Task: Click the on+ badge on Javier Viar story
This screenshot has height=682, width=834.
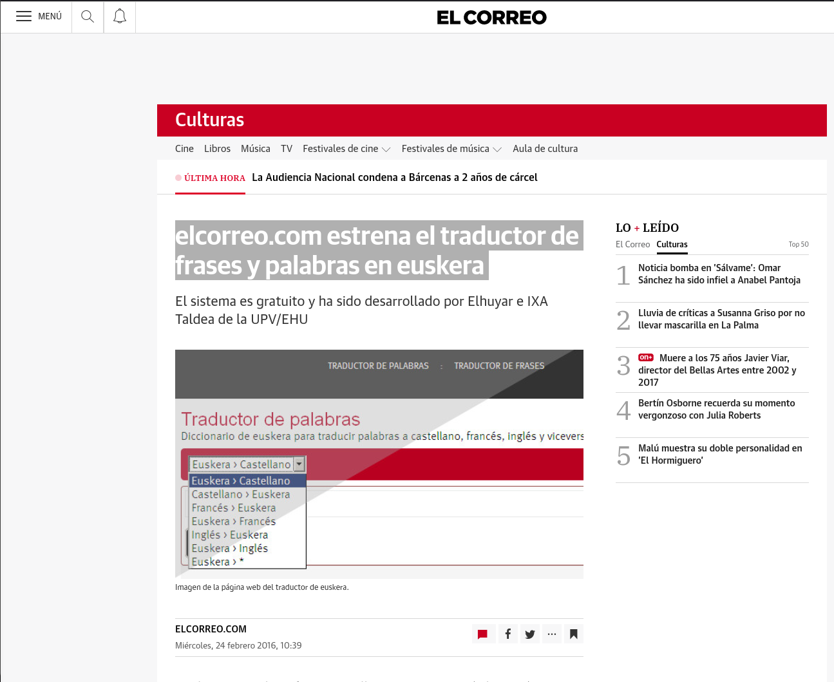Action: (646, 357)
